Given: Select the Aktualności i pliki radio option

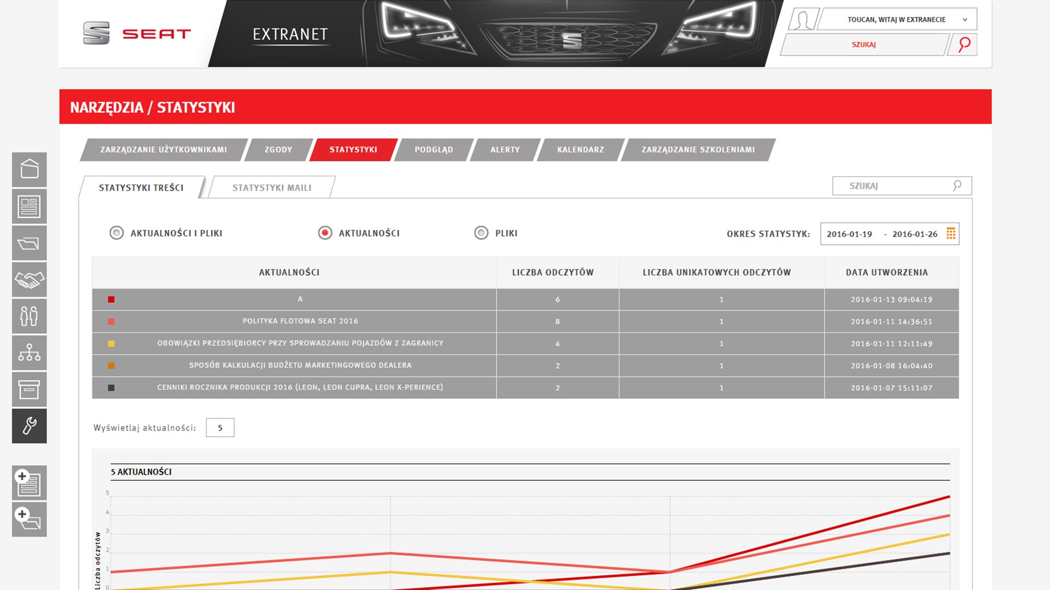Looking at the screenshot, I should click(x=116, y=233).
